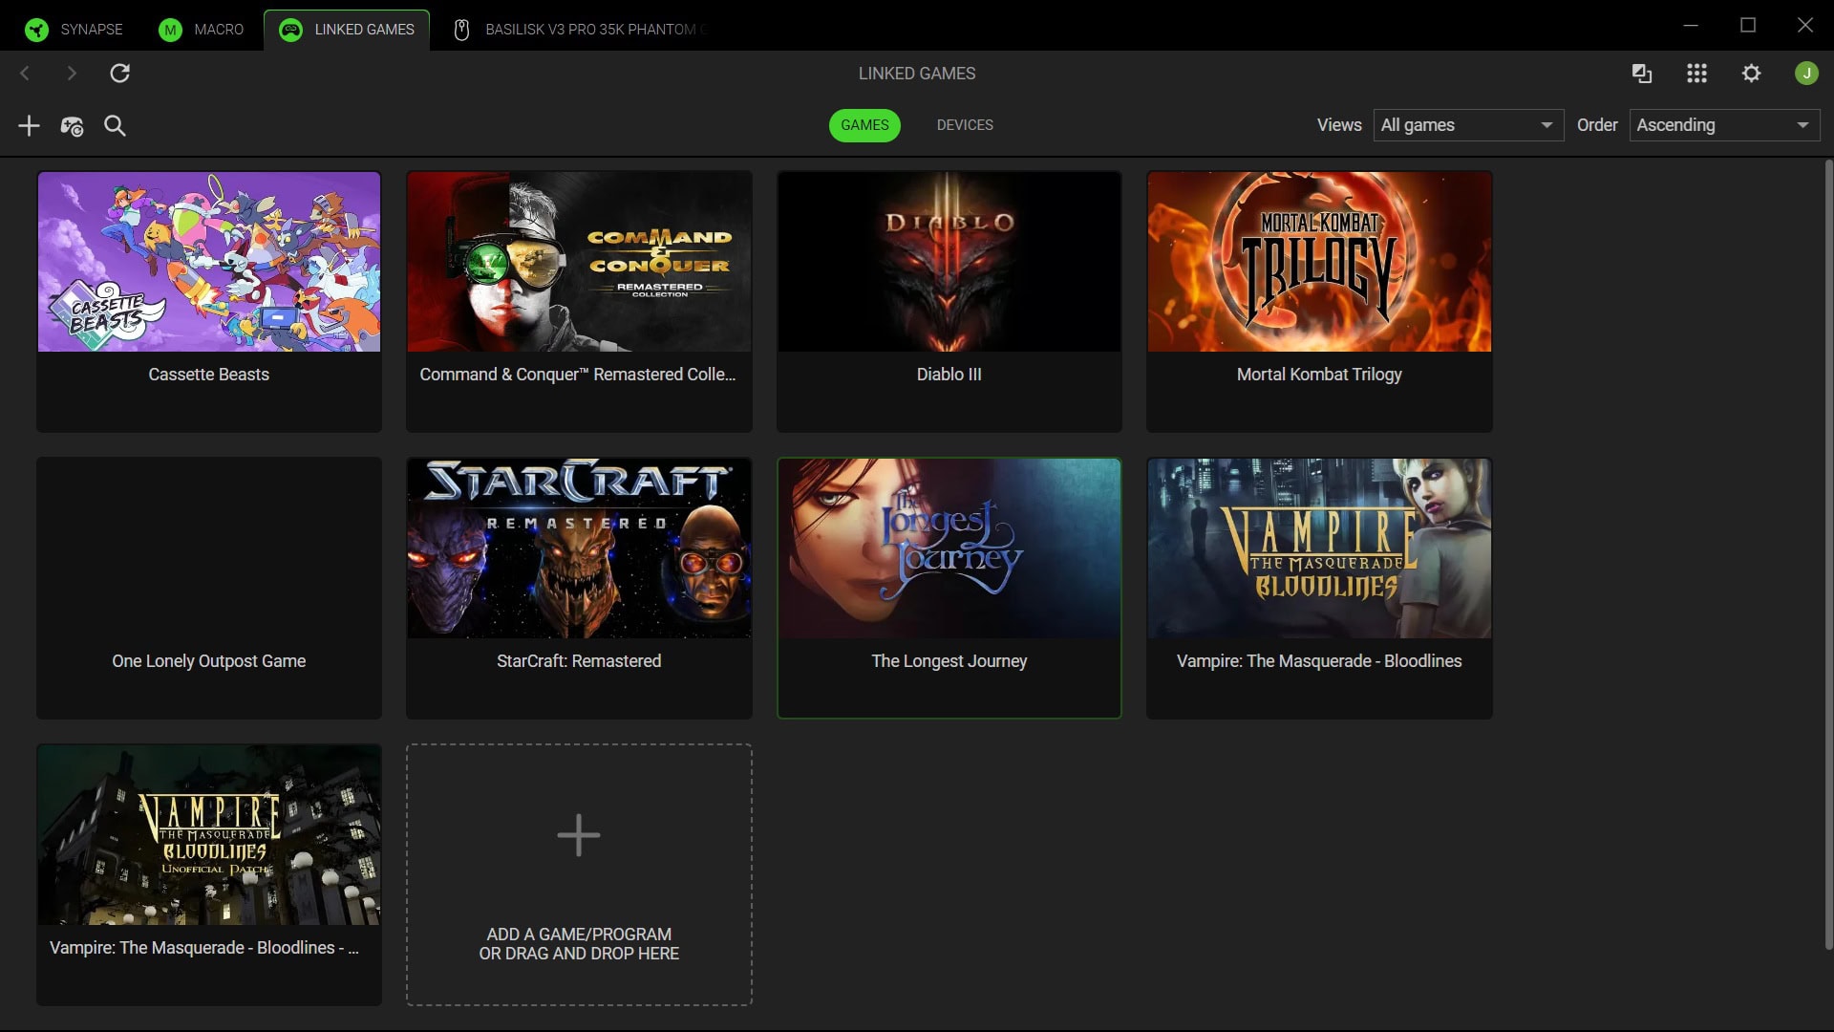
Task: Open the Order Ascending dropdown
Action: [1722, 125]
